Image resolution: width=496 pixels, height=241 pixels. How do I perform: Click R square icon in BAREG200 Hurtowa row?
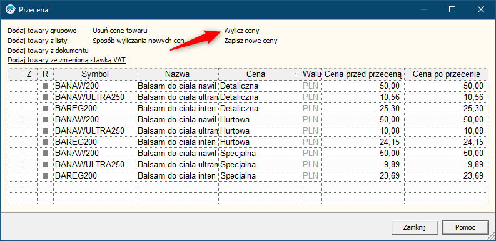(45, 142)
